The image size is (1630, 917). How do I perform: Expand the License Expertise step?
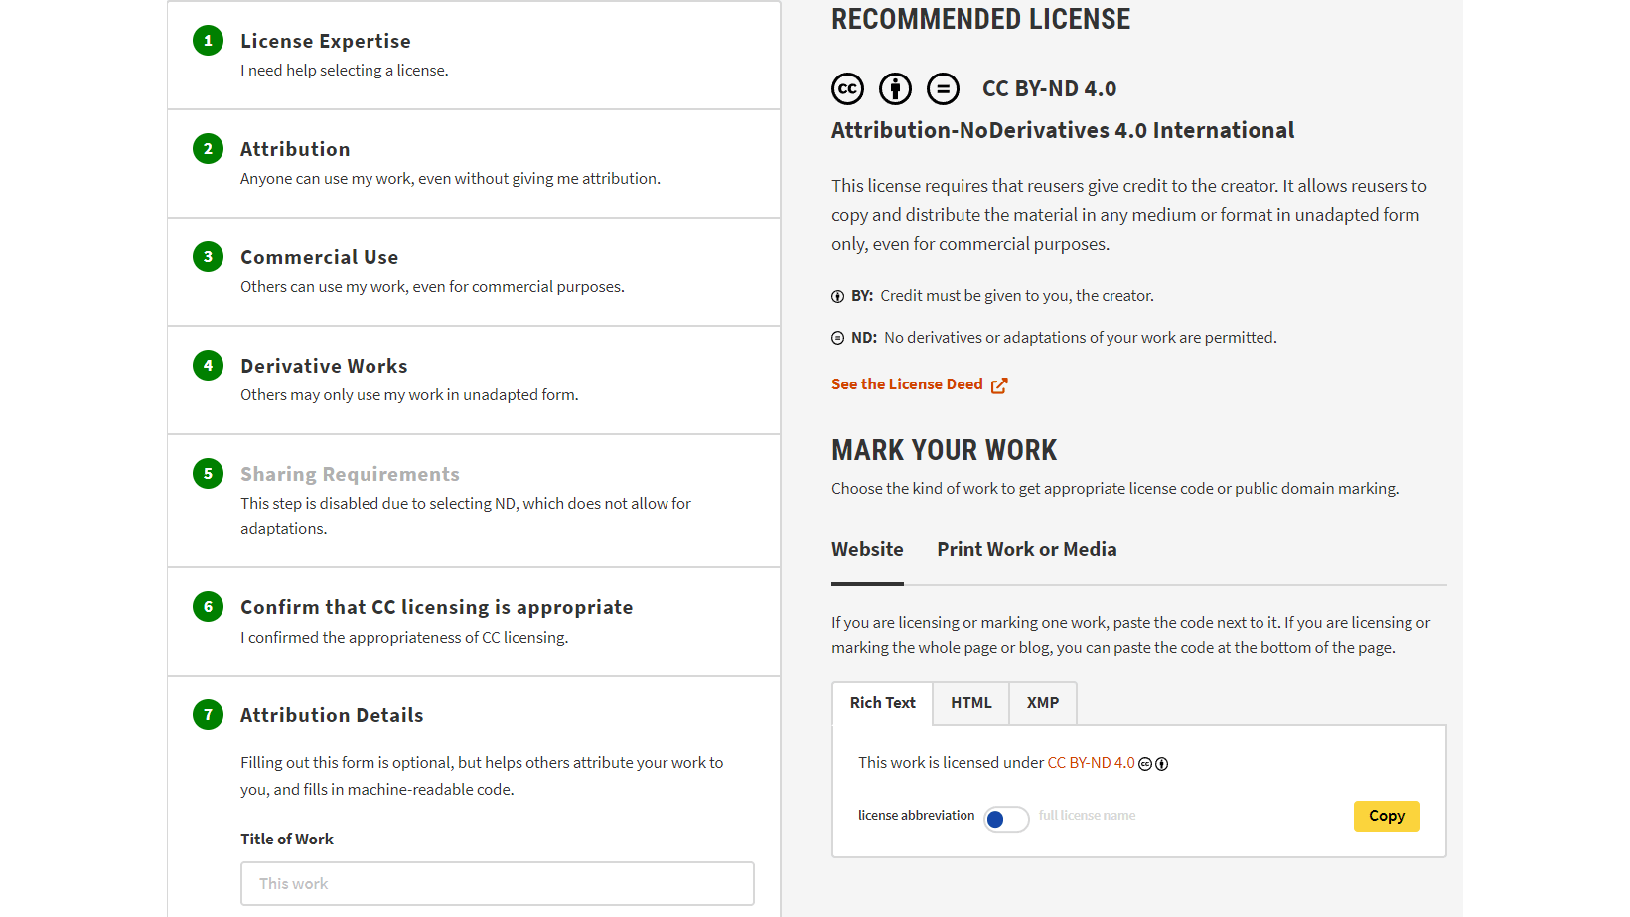326,41
